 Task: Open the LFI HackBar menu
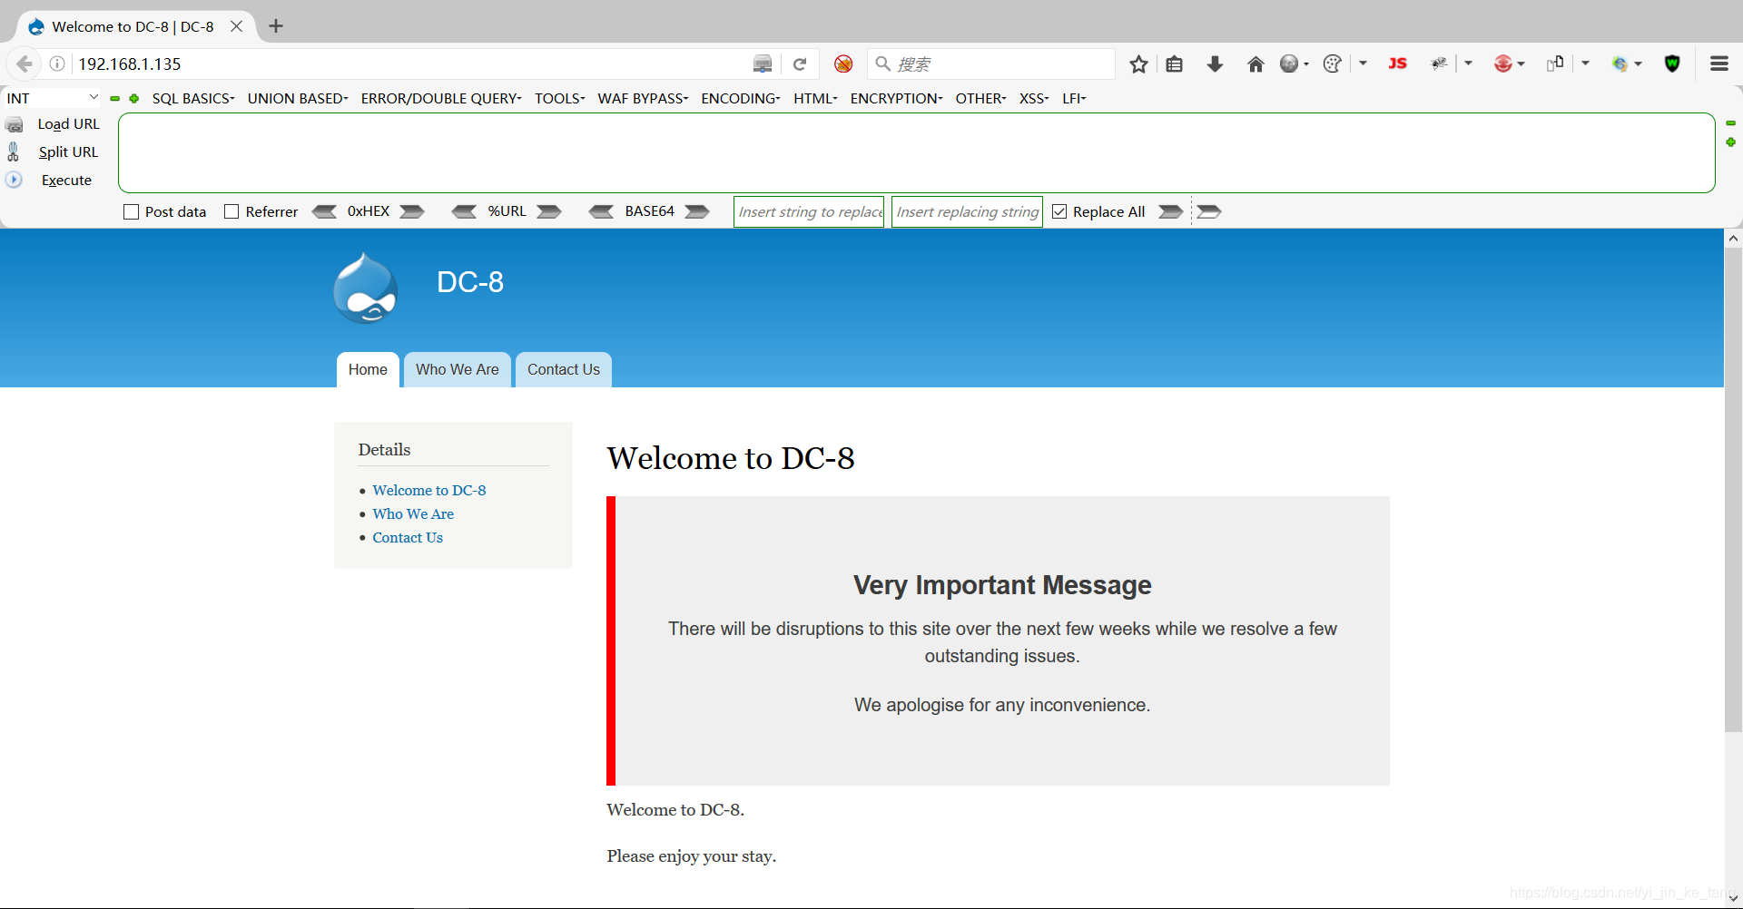pos(1074,98)
